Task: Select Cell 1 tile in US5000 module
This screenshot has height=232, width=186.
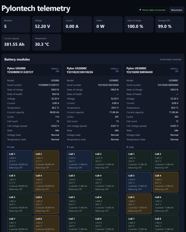Action: click(20, 161)
